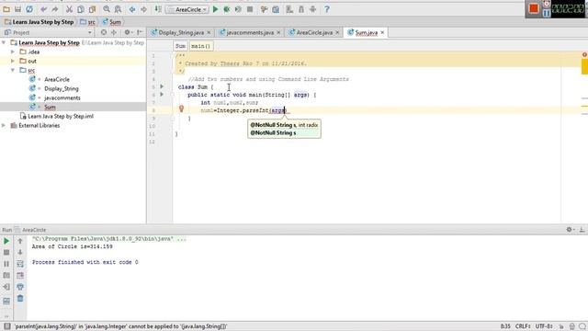Close the javacomments.java tab
The width and height of the screenshot is (588, 331).
tap(278, 33)
